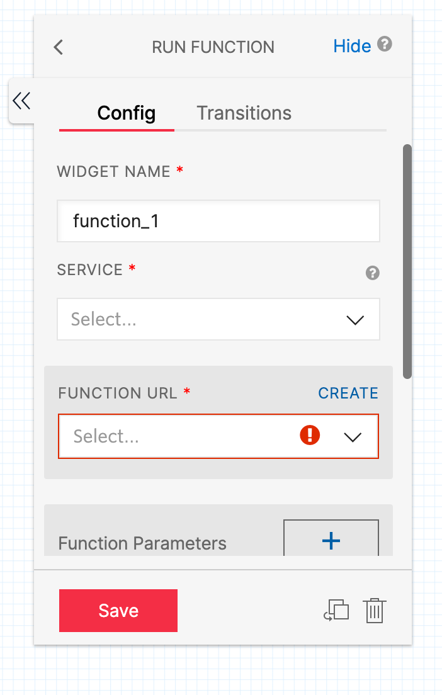Click the help icon beside SERVICE label
The height and width of the screenshot is (695, 442).
(372, 273)
